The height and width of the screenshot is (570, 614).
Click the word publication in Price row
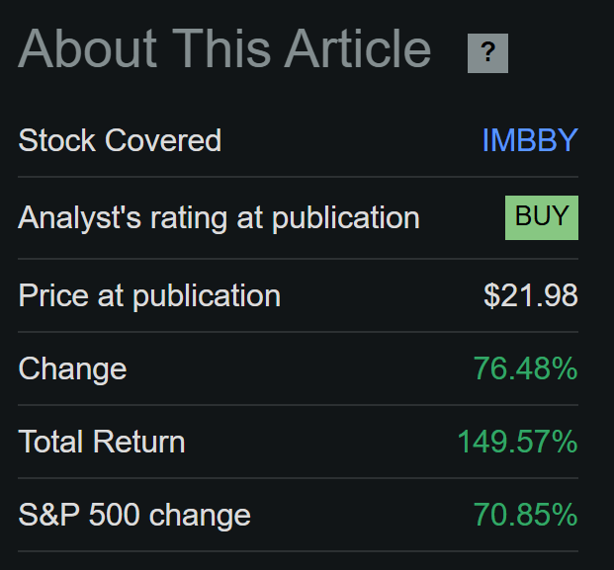207,296
